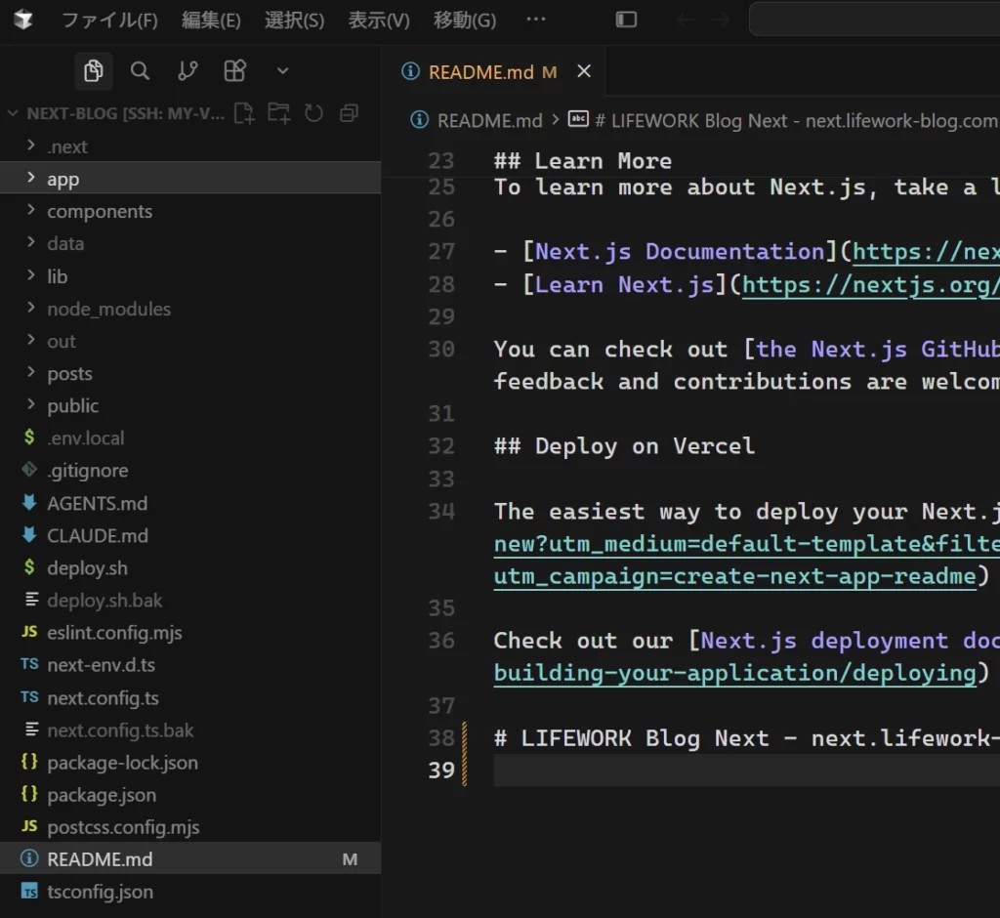
Task: Toggle the primary sidebar layout icon
Action: tap(626, 20)
